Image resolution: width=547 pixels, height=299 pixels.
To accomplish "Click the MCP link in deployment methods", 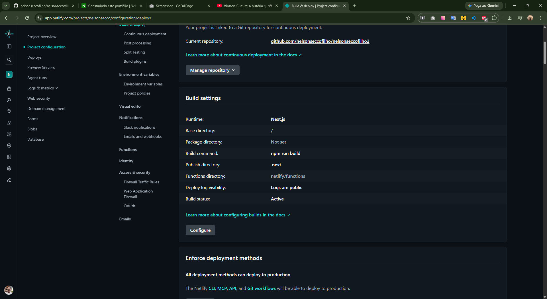I will (x=222, y=288).
